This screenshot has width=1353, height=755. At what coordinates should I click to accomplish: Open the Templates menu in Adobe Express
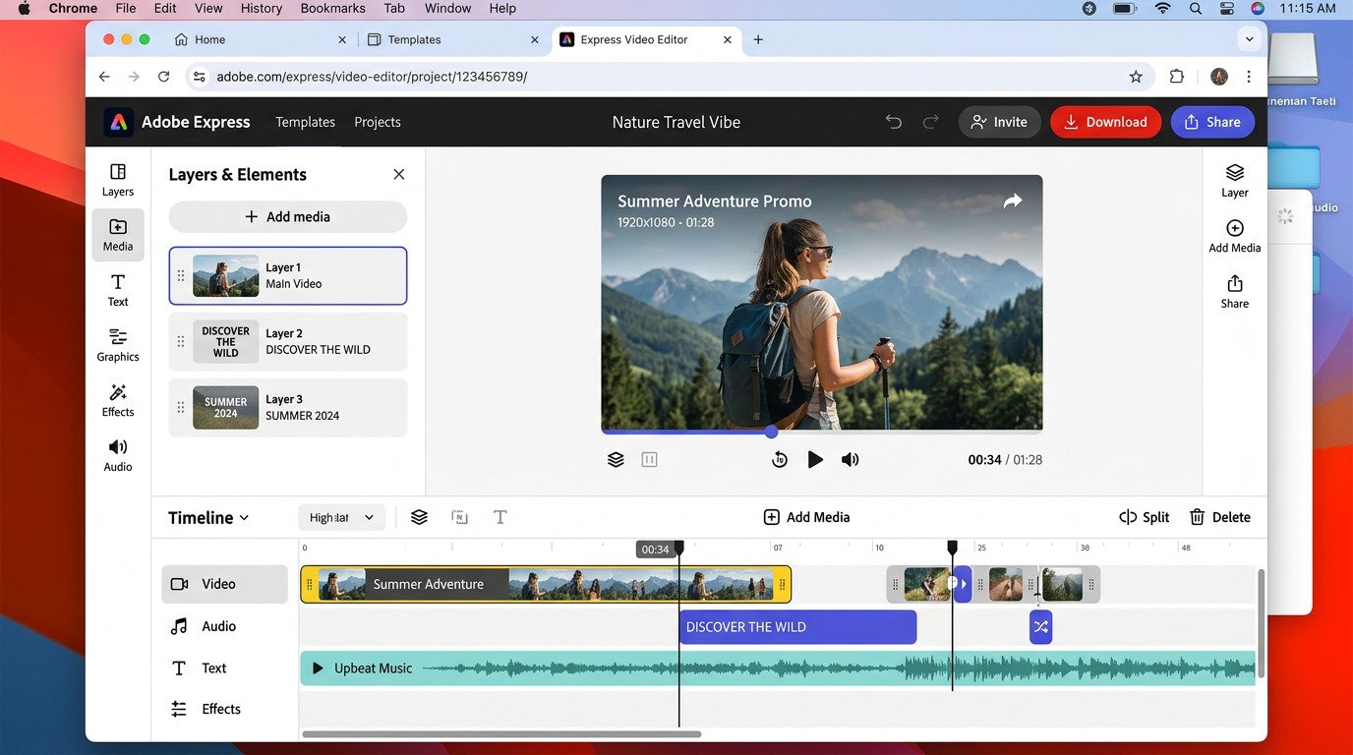(305, 122)
